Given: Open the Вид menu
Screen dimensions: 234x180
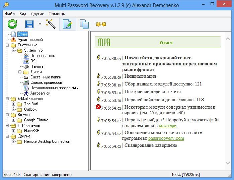Looking at the screenshot, I should [x=23, y=14].
